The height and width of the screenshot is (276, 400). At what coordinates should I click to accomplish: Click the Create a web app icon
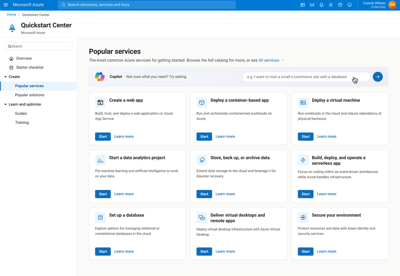click(100, 103)
